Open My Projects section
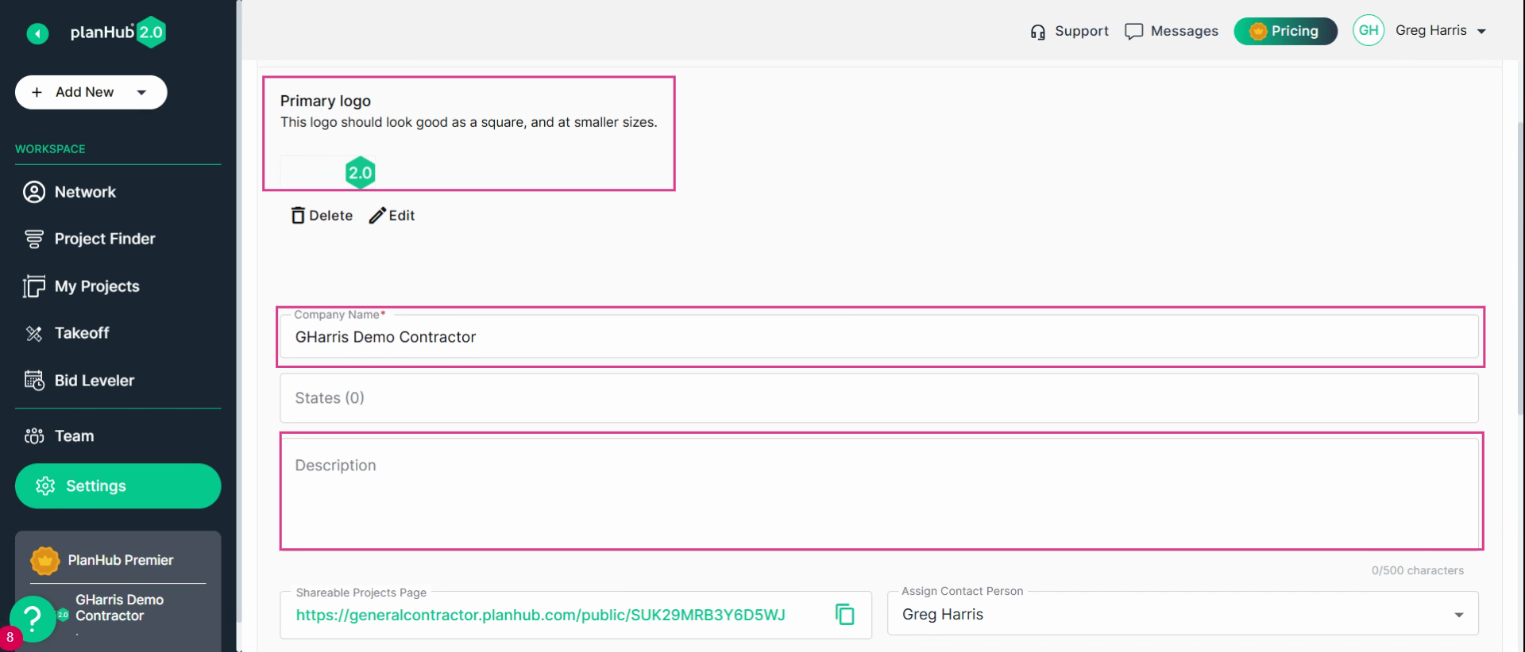 pos(97,286)
